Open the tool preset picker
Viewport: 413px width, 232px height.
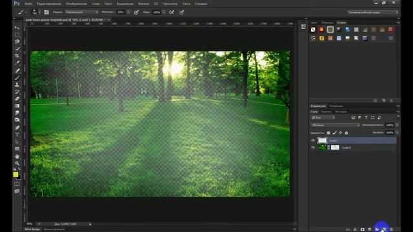coord(22,12)
